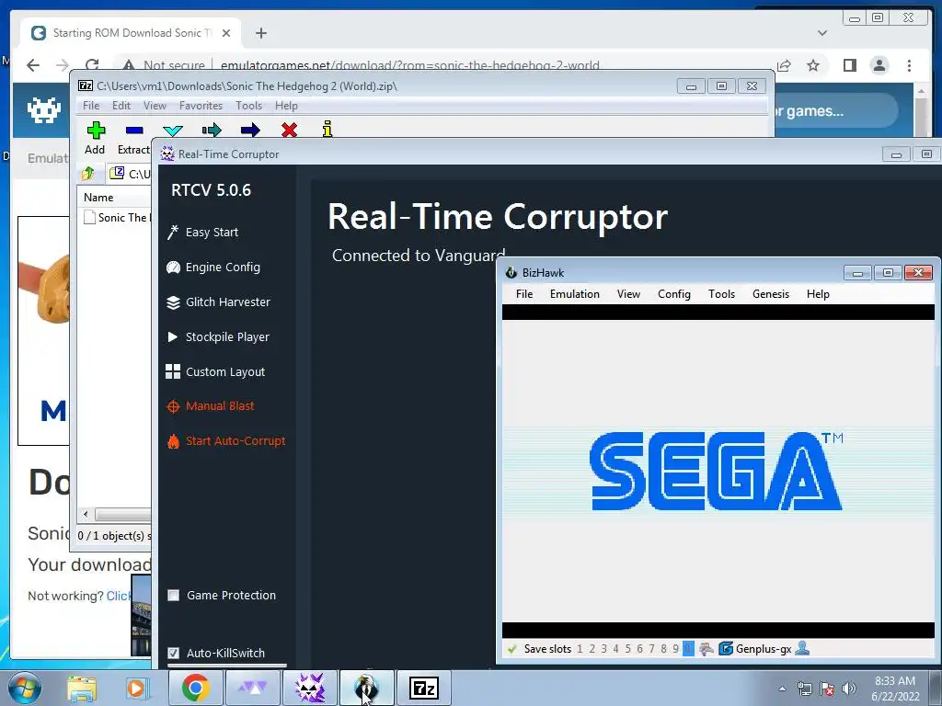
Task: Expand Chrome tab search chevron
Action: [822, 33]
